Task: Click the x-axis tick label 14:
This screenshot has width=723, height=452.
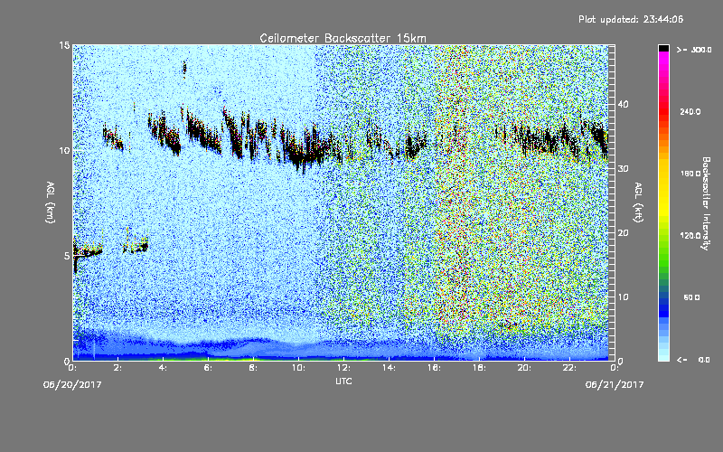Action: pos(389,368)
